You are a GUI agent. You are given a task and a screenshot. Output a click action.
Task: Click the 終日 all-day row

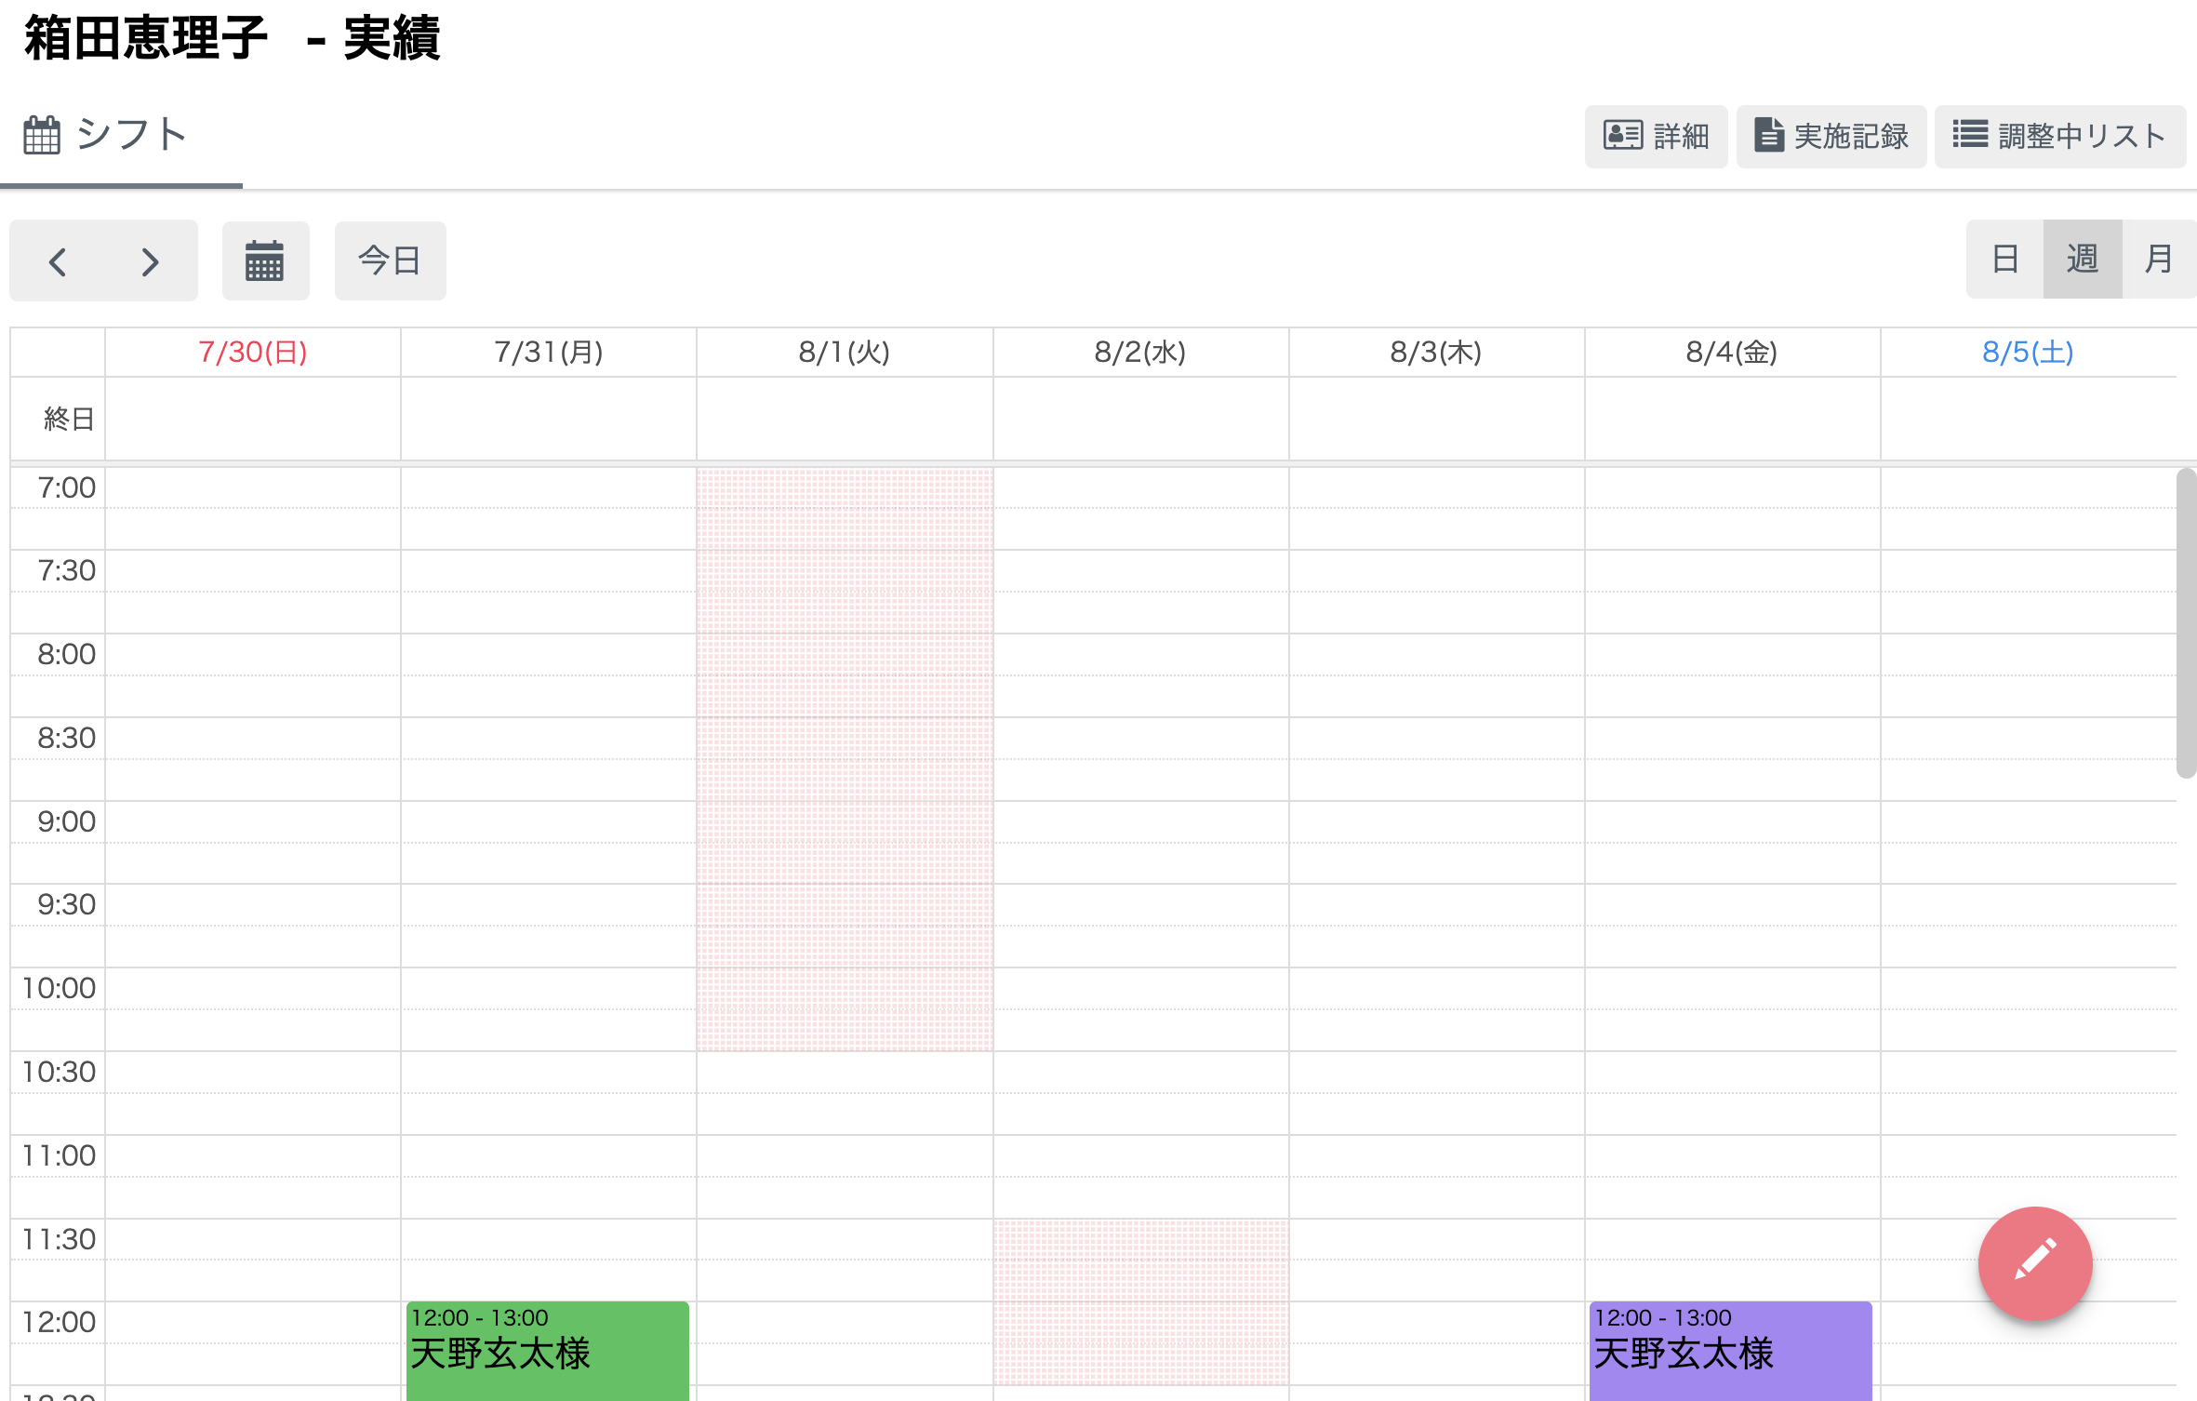65,419
